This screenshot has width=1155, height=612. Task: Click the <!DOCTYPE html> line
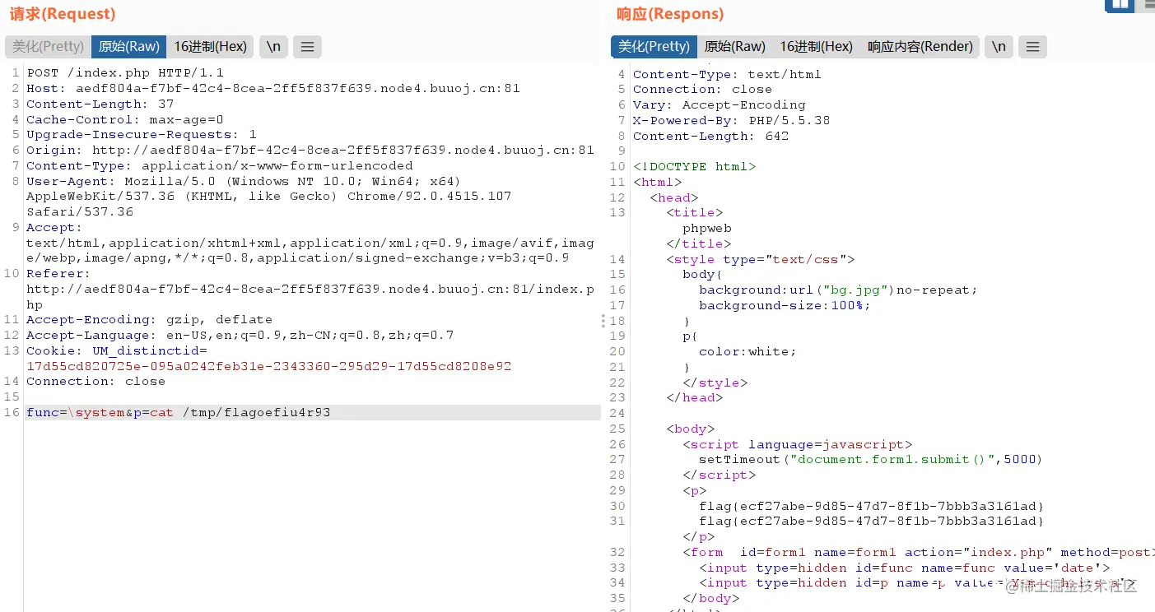click(x=694, y=166)
